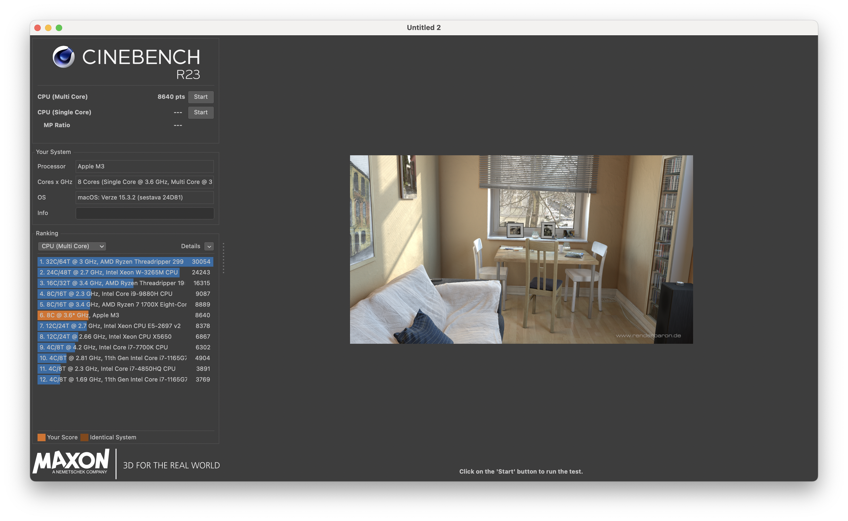Start the CPU Single Core test
Viewport: 848px width, 521px height.
tap(201, 112)
